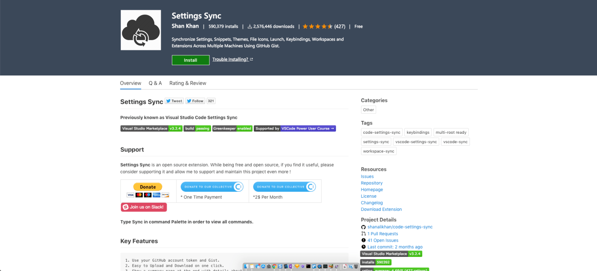597x271 pixels.
Task: Click the pull request icon beside 1 Pull Requests
Action: [x=363, y=234]
